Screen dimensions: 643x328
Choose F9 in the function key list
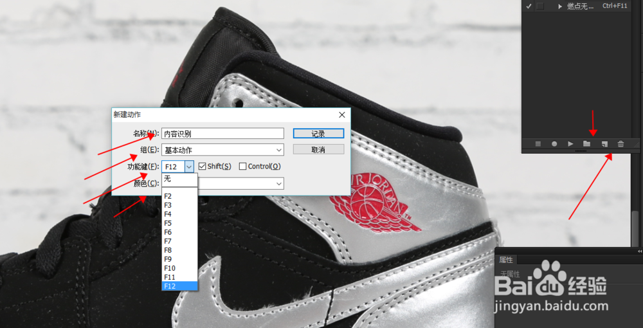coord(179,260)
